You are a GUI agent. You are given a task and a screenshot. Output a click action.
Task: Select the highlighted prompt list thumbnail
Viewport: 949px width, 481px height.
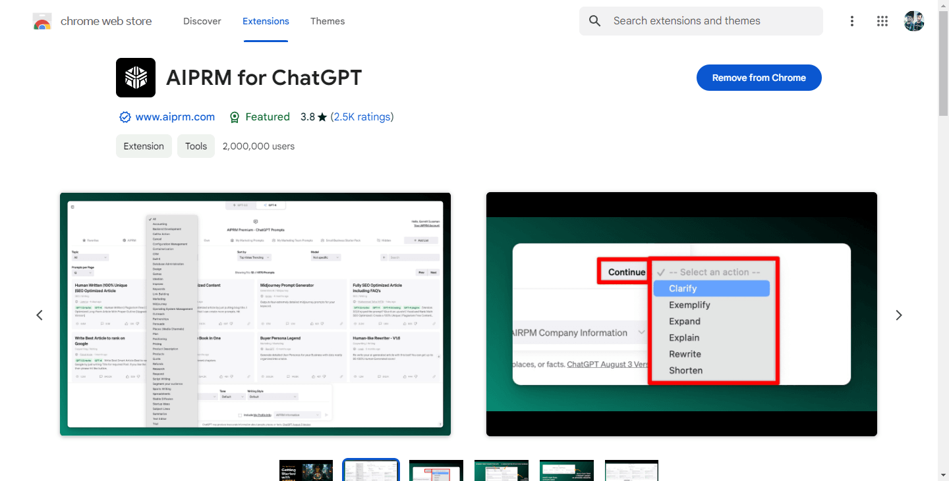(x=372, y=470)
